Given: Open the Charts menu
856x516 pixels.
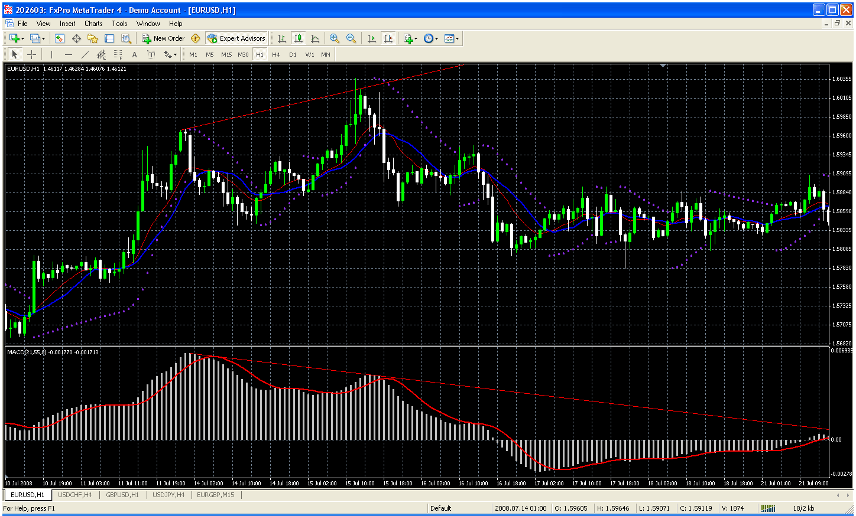Looking at the screenshot, I should click(x=93, y=24).
